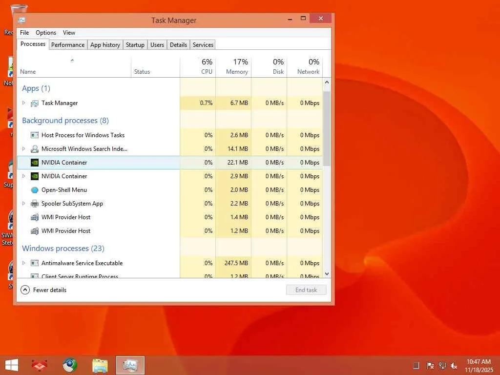Image resolution: width=500 pixels, height=375 pixels.
Task: Click the "Background processes (8)" group heading
Action: click(65, 121)
